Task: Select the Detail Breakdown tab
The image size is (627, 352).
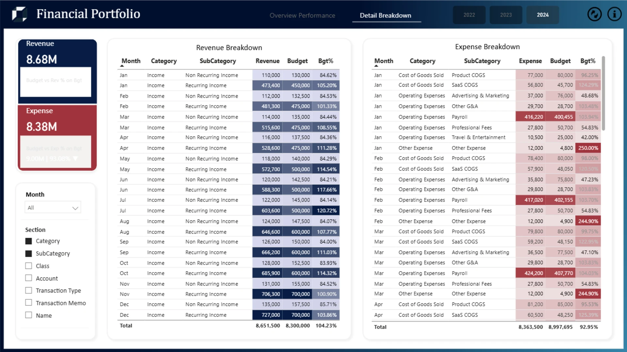Action: coord(385,15)
